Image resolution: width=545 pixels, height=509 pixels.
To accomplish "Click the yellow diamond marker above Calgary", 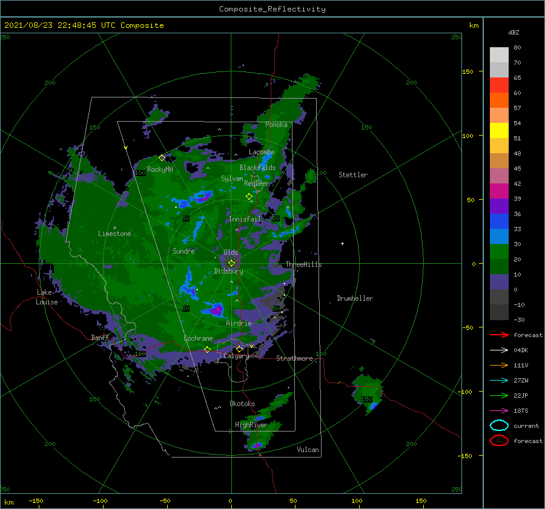I will (239, 349).
